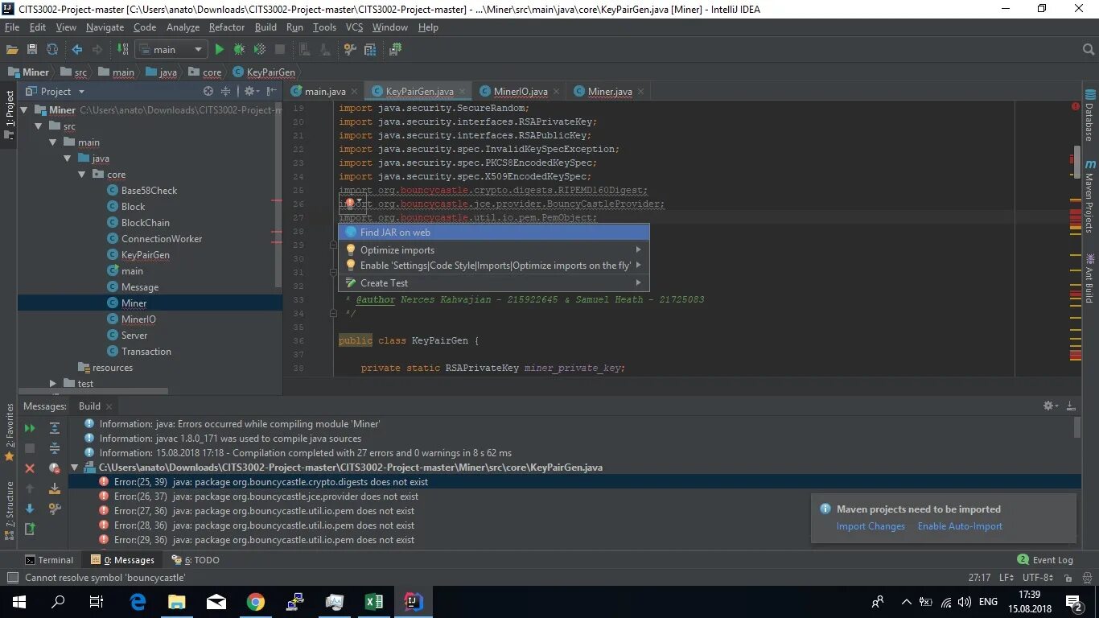Collapse the core package node

tap(82, 175)
